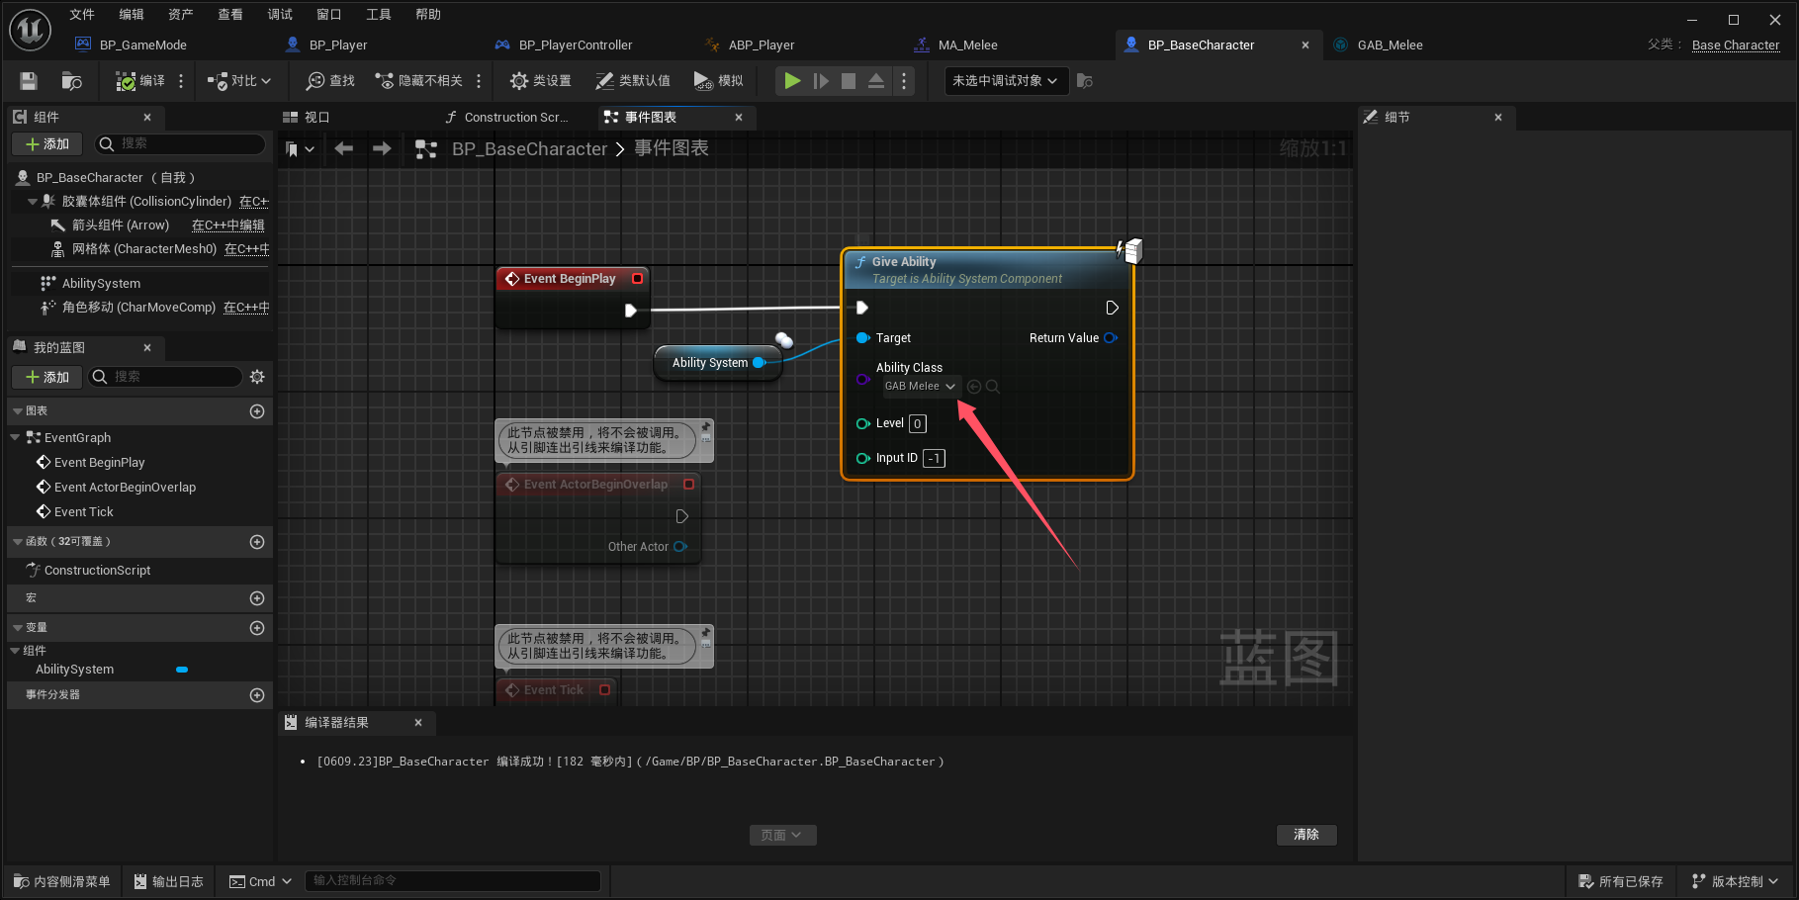Viewport: 1799px width, 900px height.
Task: Click the My Blueprint search field
Action: (x=165, y=377)
